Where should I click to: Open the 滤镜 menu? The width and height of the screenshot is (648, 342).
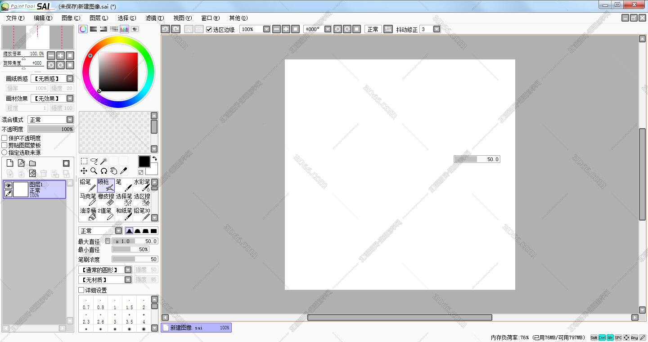point(154,18)
